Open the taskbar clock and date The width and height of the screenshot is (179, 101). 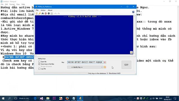click(168, 98)
